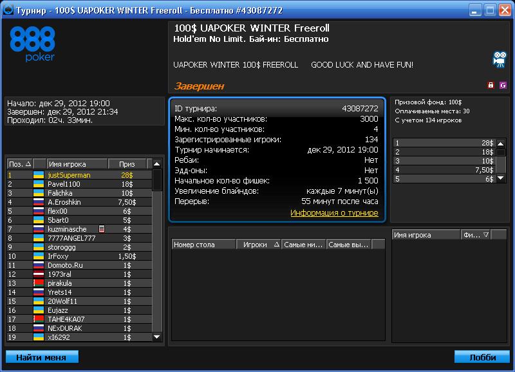Select the player name TAHE4KA07
This screenshot has height=372, width=515.
(x=66, y=319)
